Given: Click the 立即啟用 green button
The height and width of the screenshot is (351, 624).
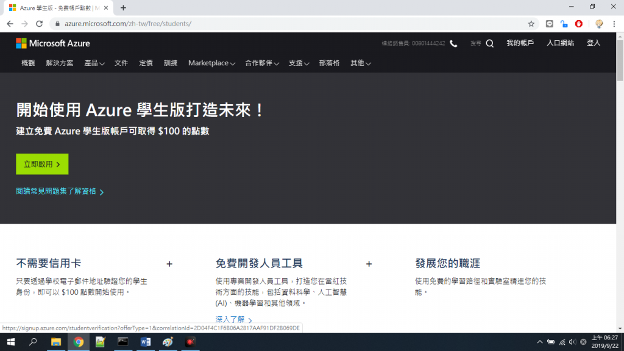Looking at the screenshot, I should (x=42, y=164).
